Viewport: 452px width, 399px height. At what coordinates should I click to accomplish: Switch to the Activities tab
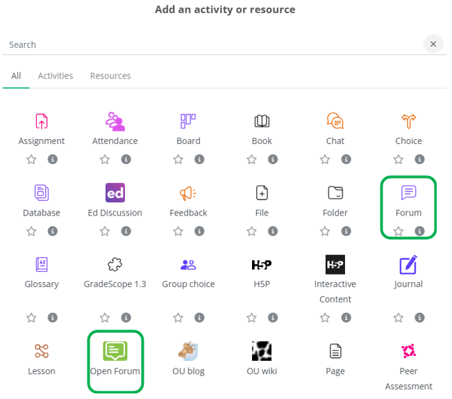click(x=55, y=76)
